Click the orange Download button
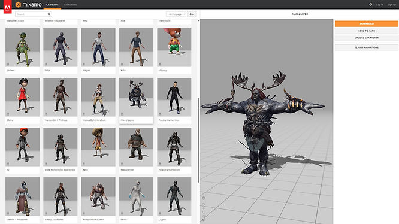The image size is (399, 224). [x=367, y=23]
